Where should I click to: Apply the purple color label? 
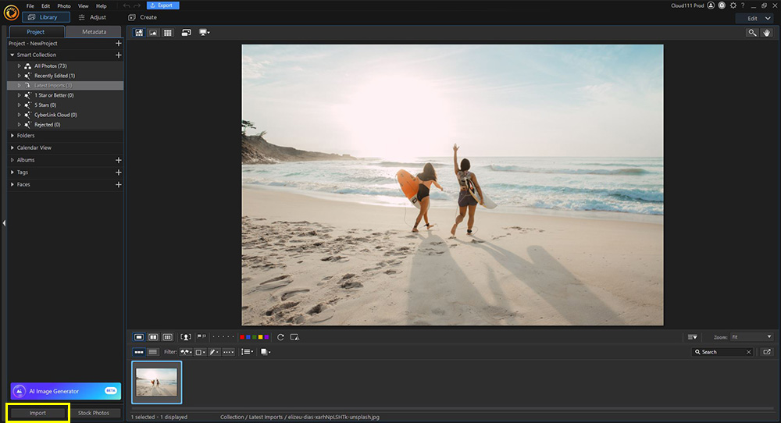pyautogui.click(x=266, y=337)
